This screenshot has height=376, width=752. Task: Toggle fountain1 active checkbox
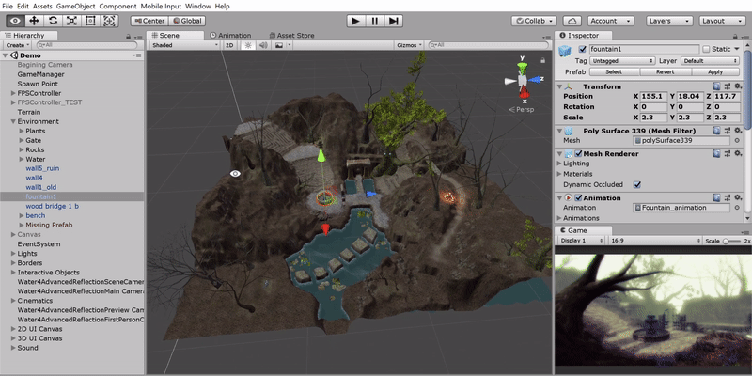click(582, 49)
